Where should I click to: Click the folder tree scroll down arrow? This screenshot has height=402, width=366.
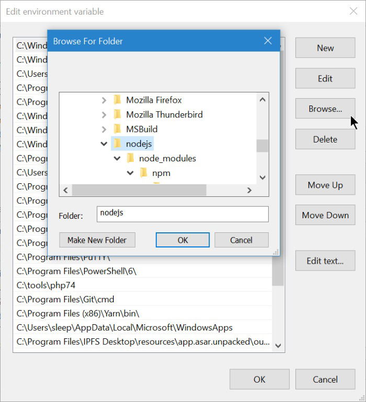click(262, 178)
